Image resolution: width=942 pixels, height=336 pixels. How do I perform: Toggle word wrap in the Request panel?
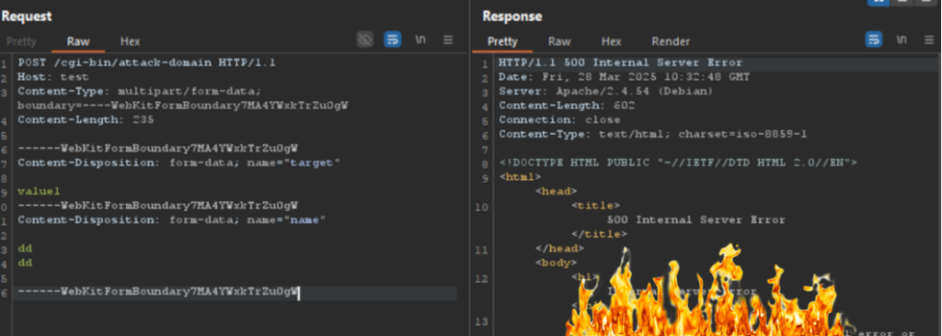pos(392,40)
